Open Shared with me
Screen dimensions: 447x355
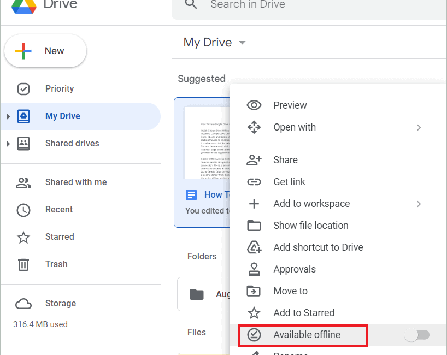click(76, 182)
